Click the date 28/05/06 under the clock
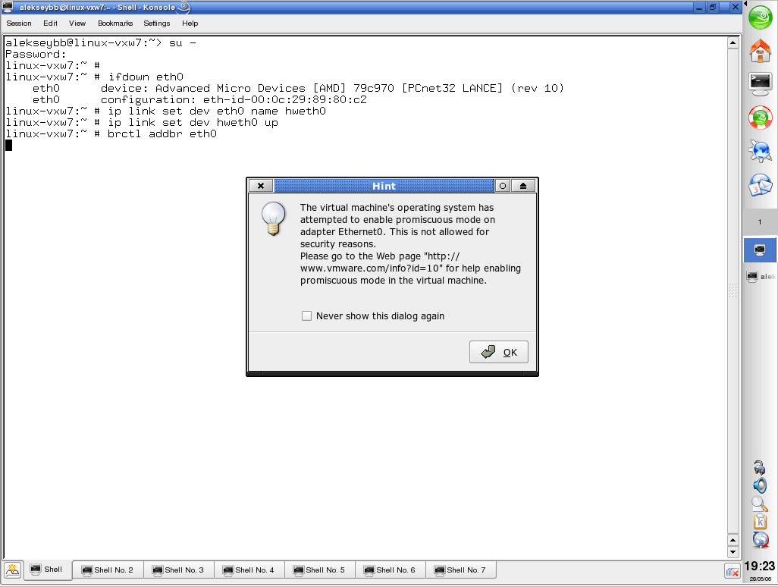The width and height of the screenshot is (778, 587). pos(760,579)
